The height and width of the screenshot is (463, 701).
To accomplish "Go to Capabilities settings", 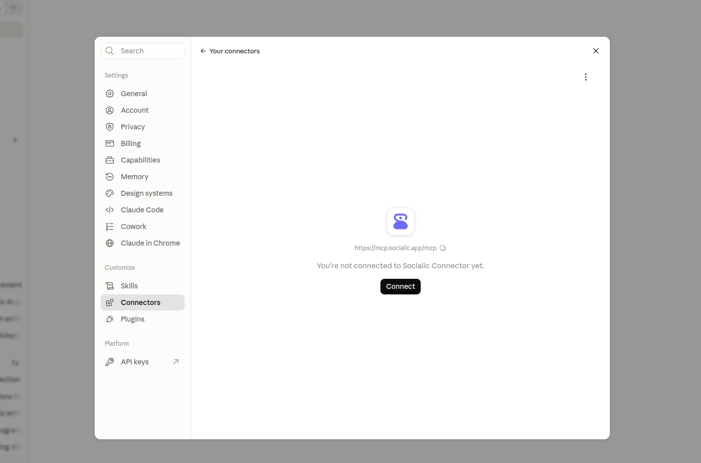I will coord(142,160).
